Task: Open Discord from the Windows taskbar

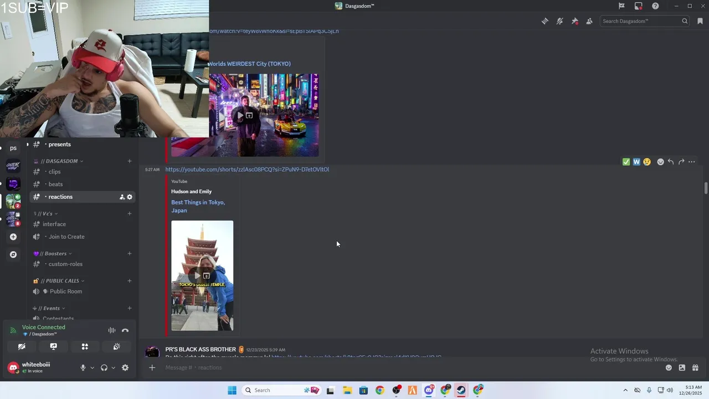Action: (x=429, y=390)
